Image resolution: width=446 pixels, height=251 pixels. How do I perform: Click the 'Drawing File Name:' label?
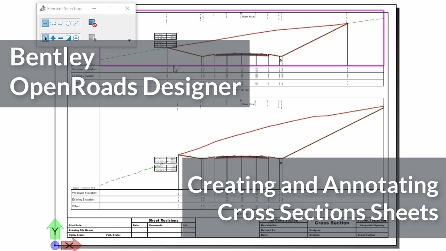coord(81,230)
